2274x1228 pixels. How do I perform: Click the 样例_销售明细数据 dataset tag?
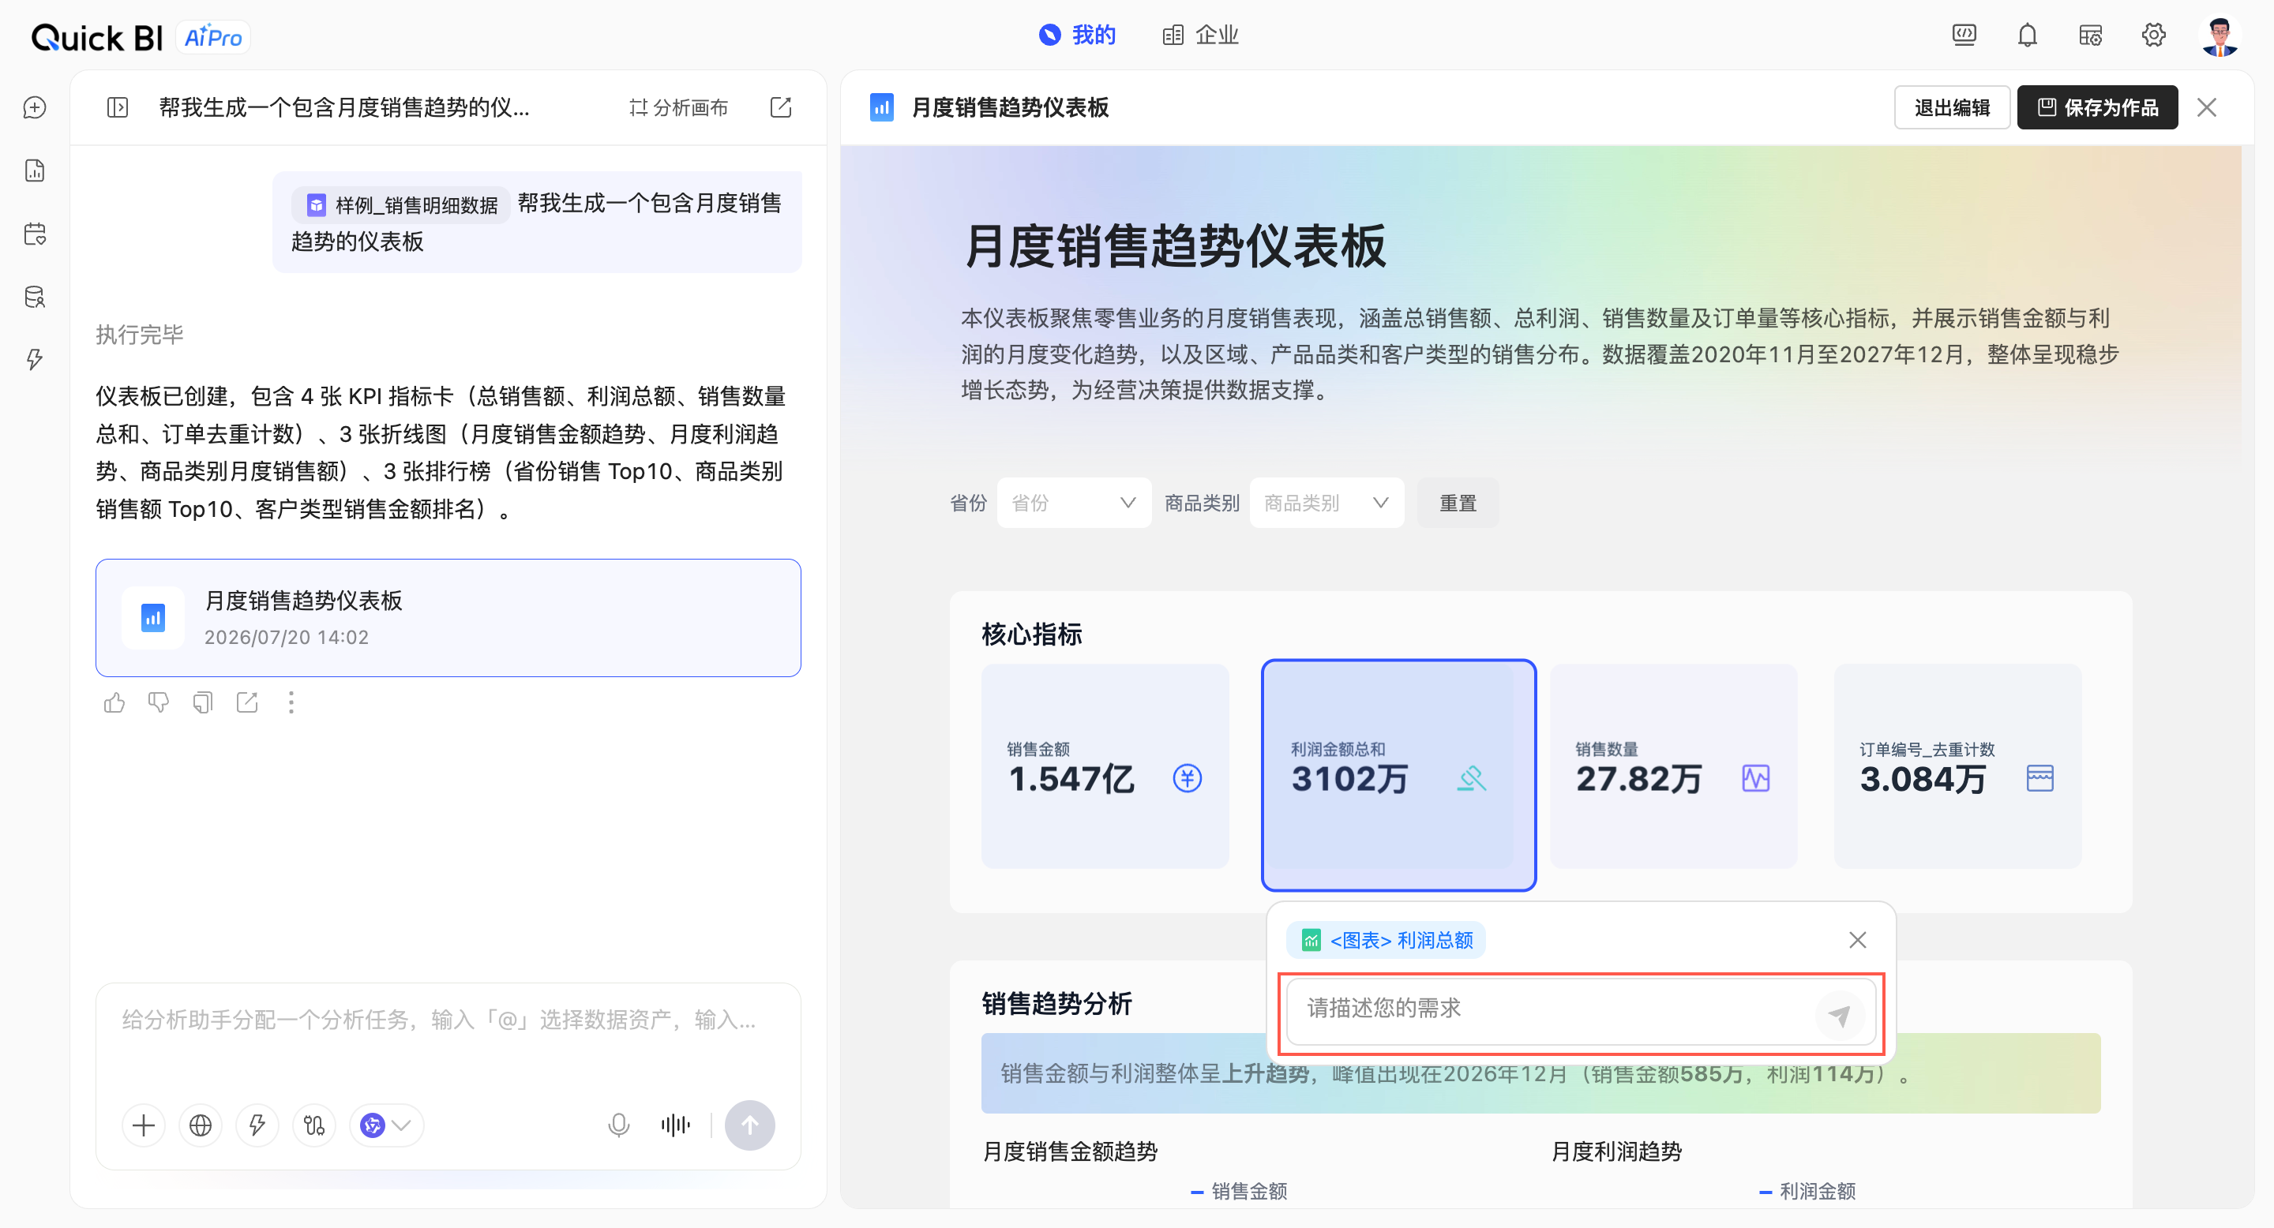(402, 204)
